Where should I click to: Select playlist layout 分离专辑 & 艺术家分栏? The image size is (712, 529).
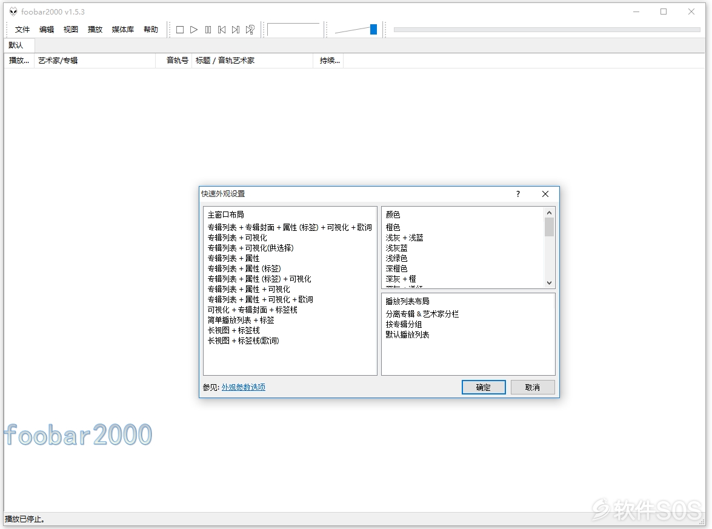422,314
